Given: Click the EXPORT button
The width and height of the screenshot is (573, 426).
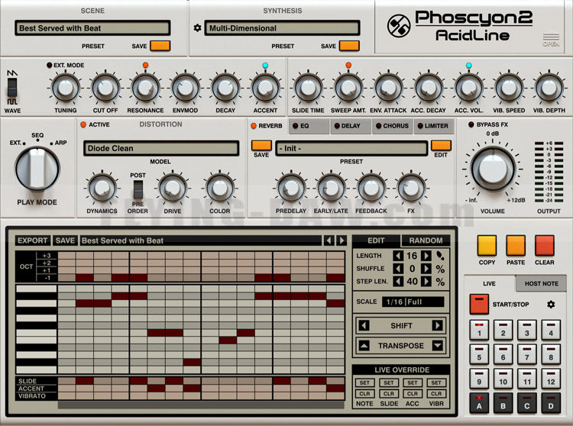Looking at the screenshot, I should tap(33, 240).
